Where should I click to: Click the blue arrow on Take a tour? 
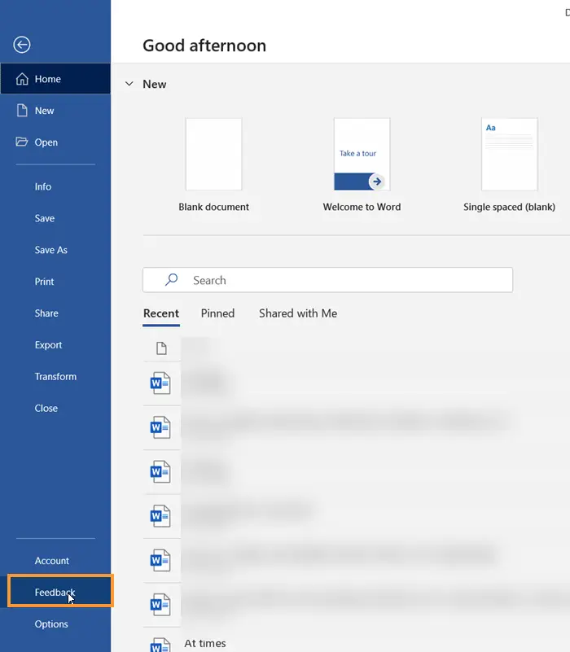377,182
